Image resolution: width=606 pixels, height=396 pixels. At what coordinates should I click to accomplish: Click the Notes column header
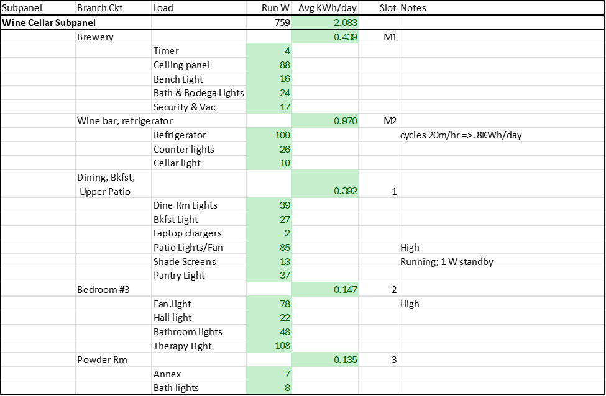click(x=413, y=8)
